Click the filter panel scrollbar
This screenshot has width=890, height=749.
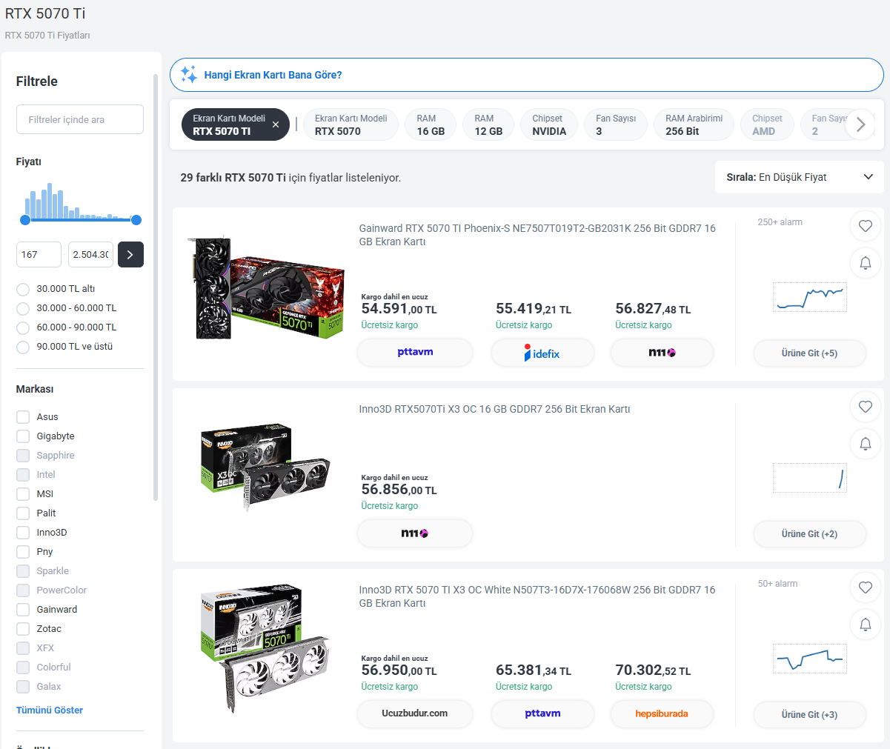coord(156,287)
